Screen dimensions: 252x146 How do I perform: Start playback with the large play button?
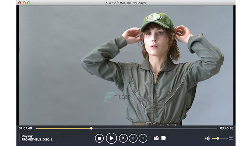point(111,138)
